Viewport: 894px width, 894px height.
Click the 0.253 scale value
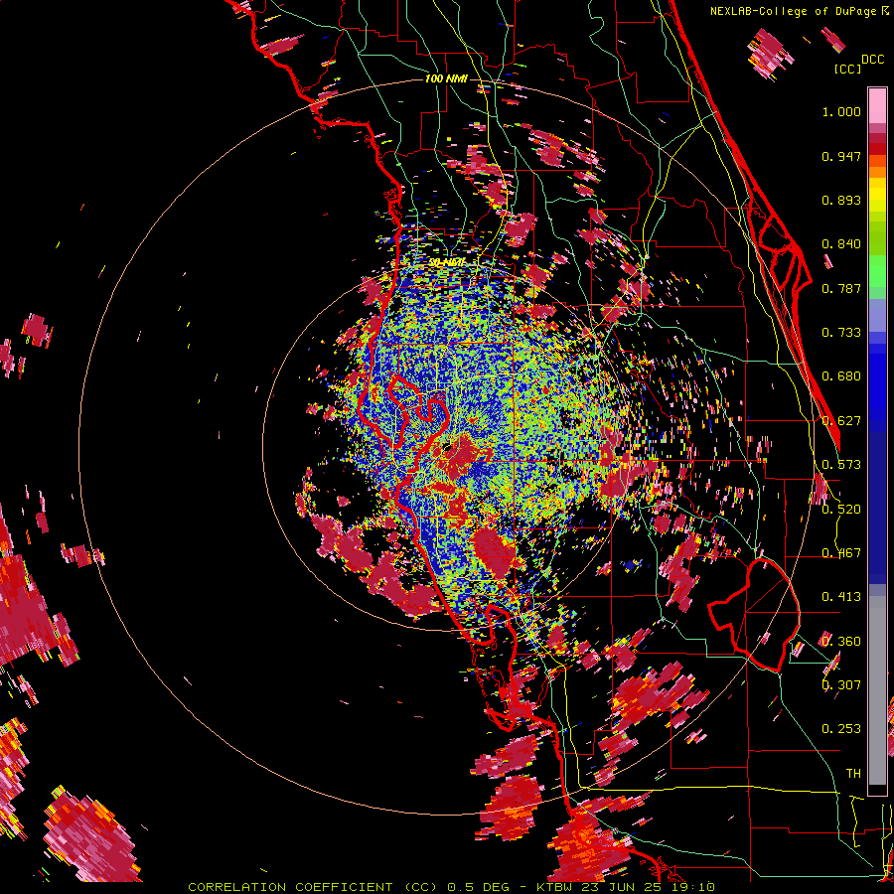[x=841, y=729]
